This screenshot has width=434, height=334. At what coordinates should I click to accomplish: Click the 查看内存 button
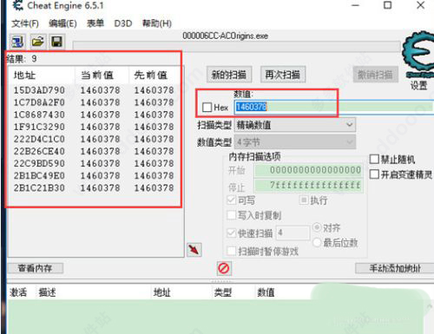pos(35,268)
